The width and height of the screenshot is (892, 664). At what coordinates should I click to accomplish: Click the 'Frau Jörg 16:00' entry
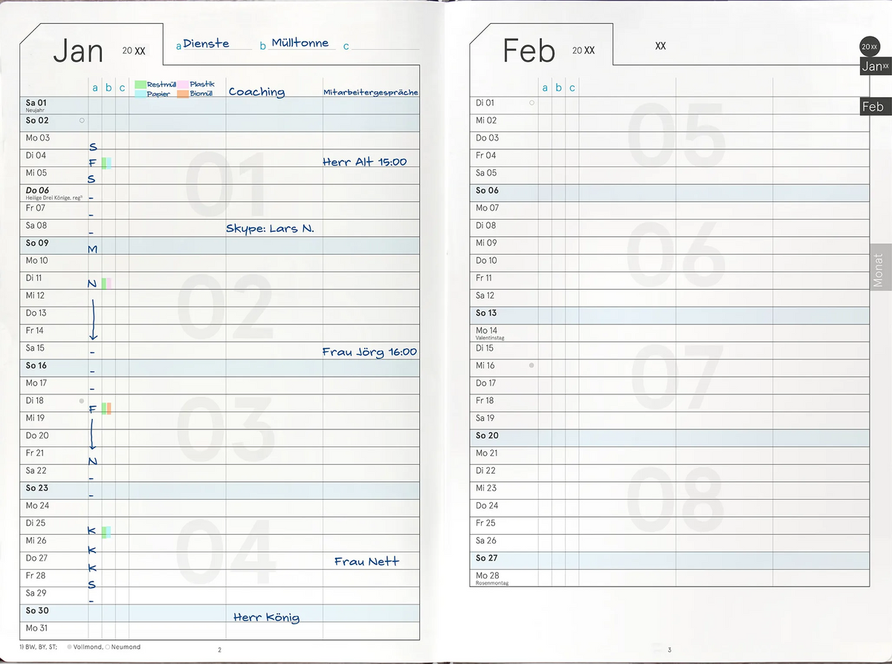tap(369, 352)
